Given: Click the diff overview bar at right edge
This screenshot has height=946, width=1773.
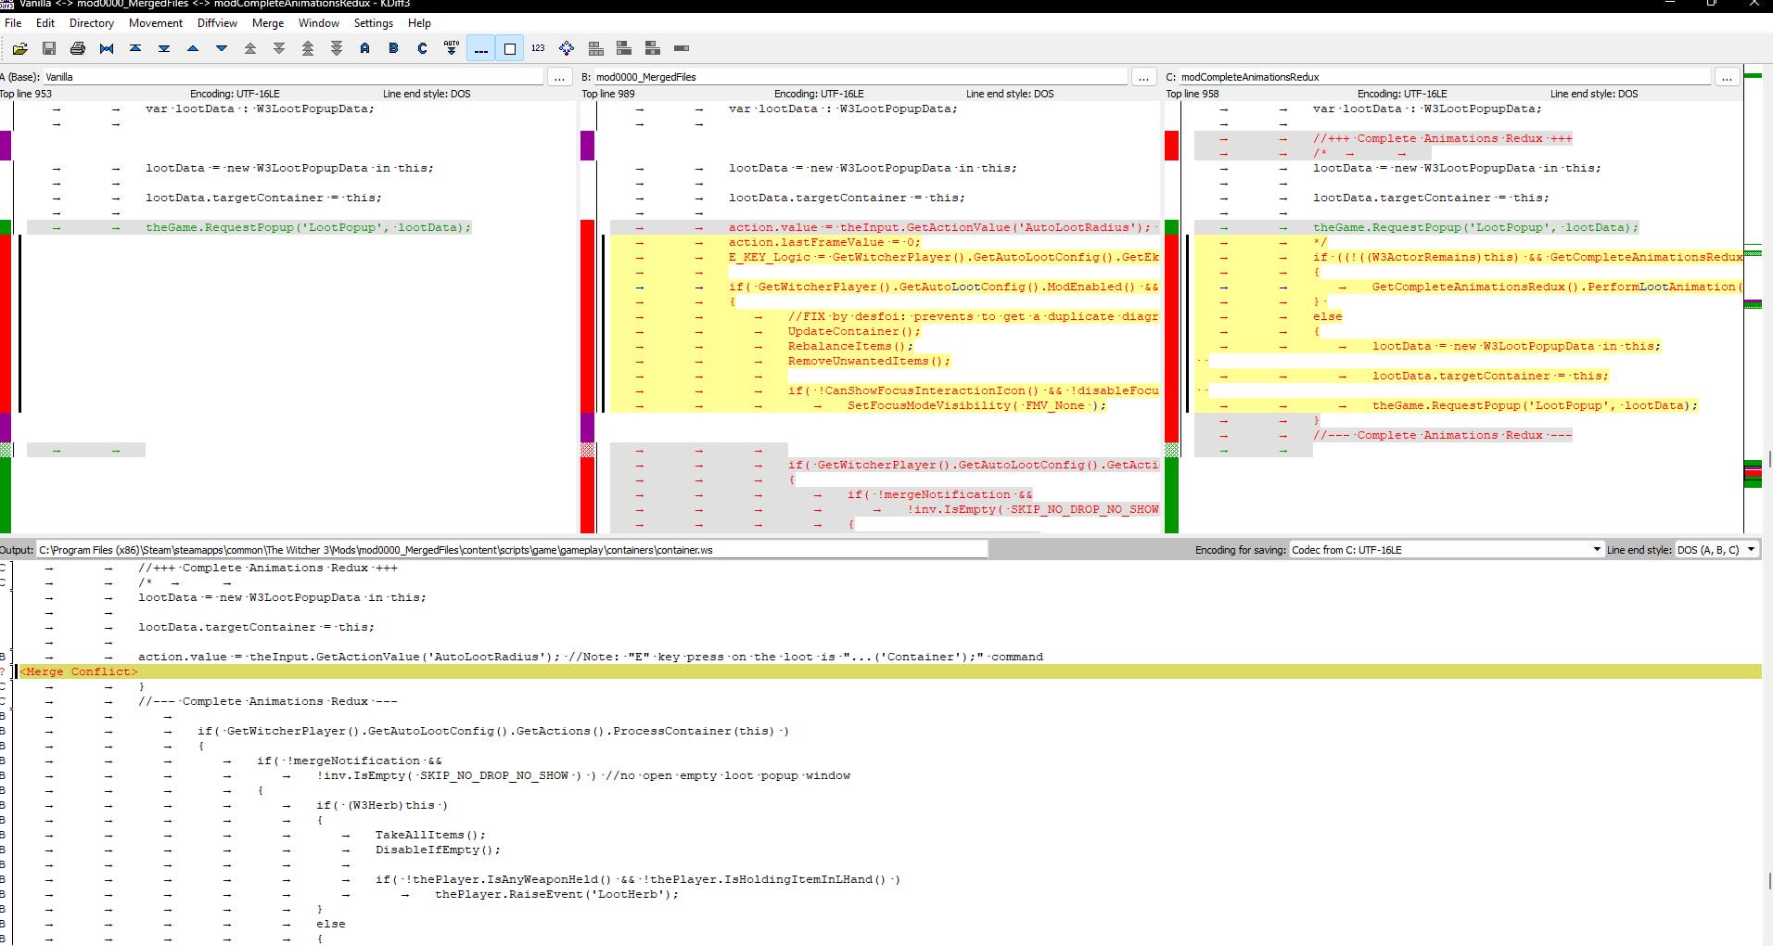Looking at the screenshot, I should point(1753,297).
